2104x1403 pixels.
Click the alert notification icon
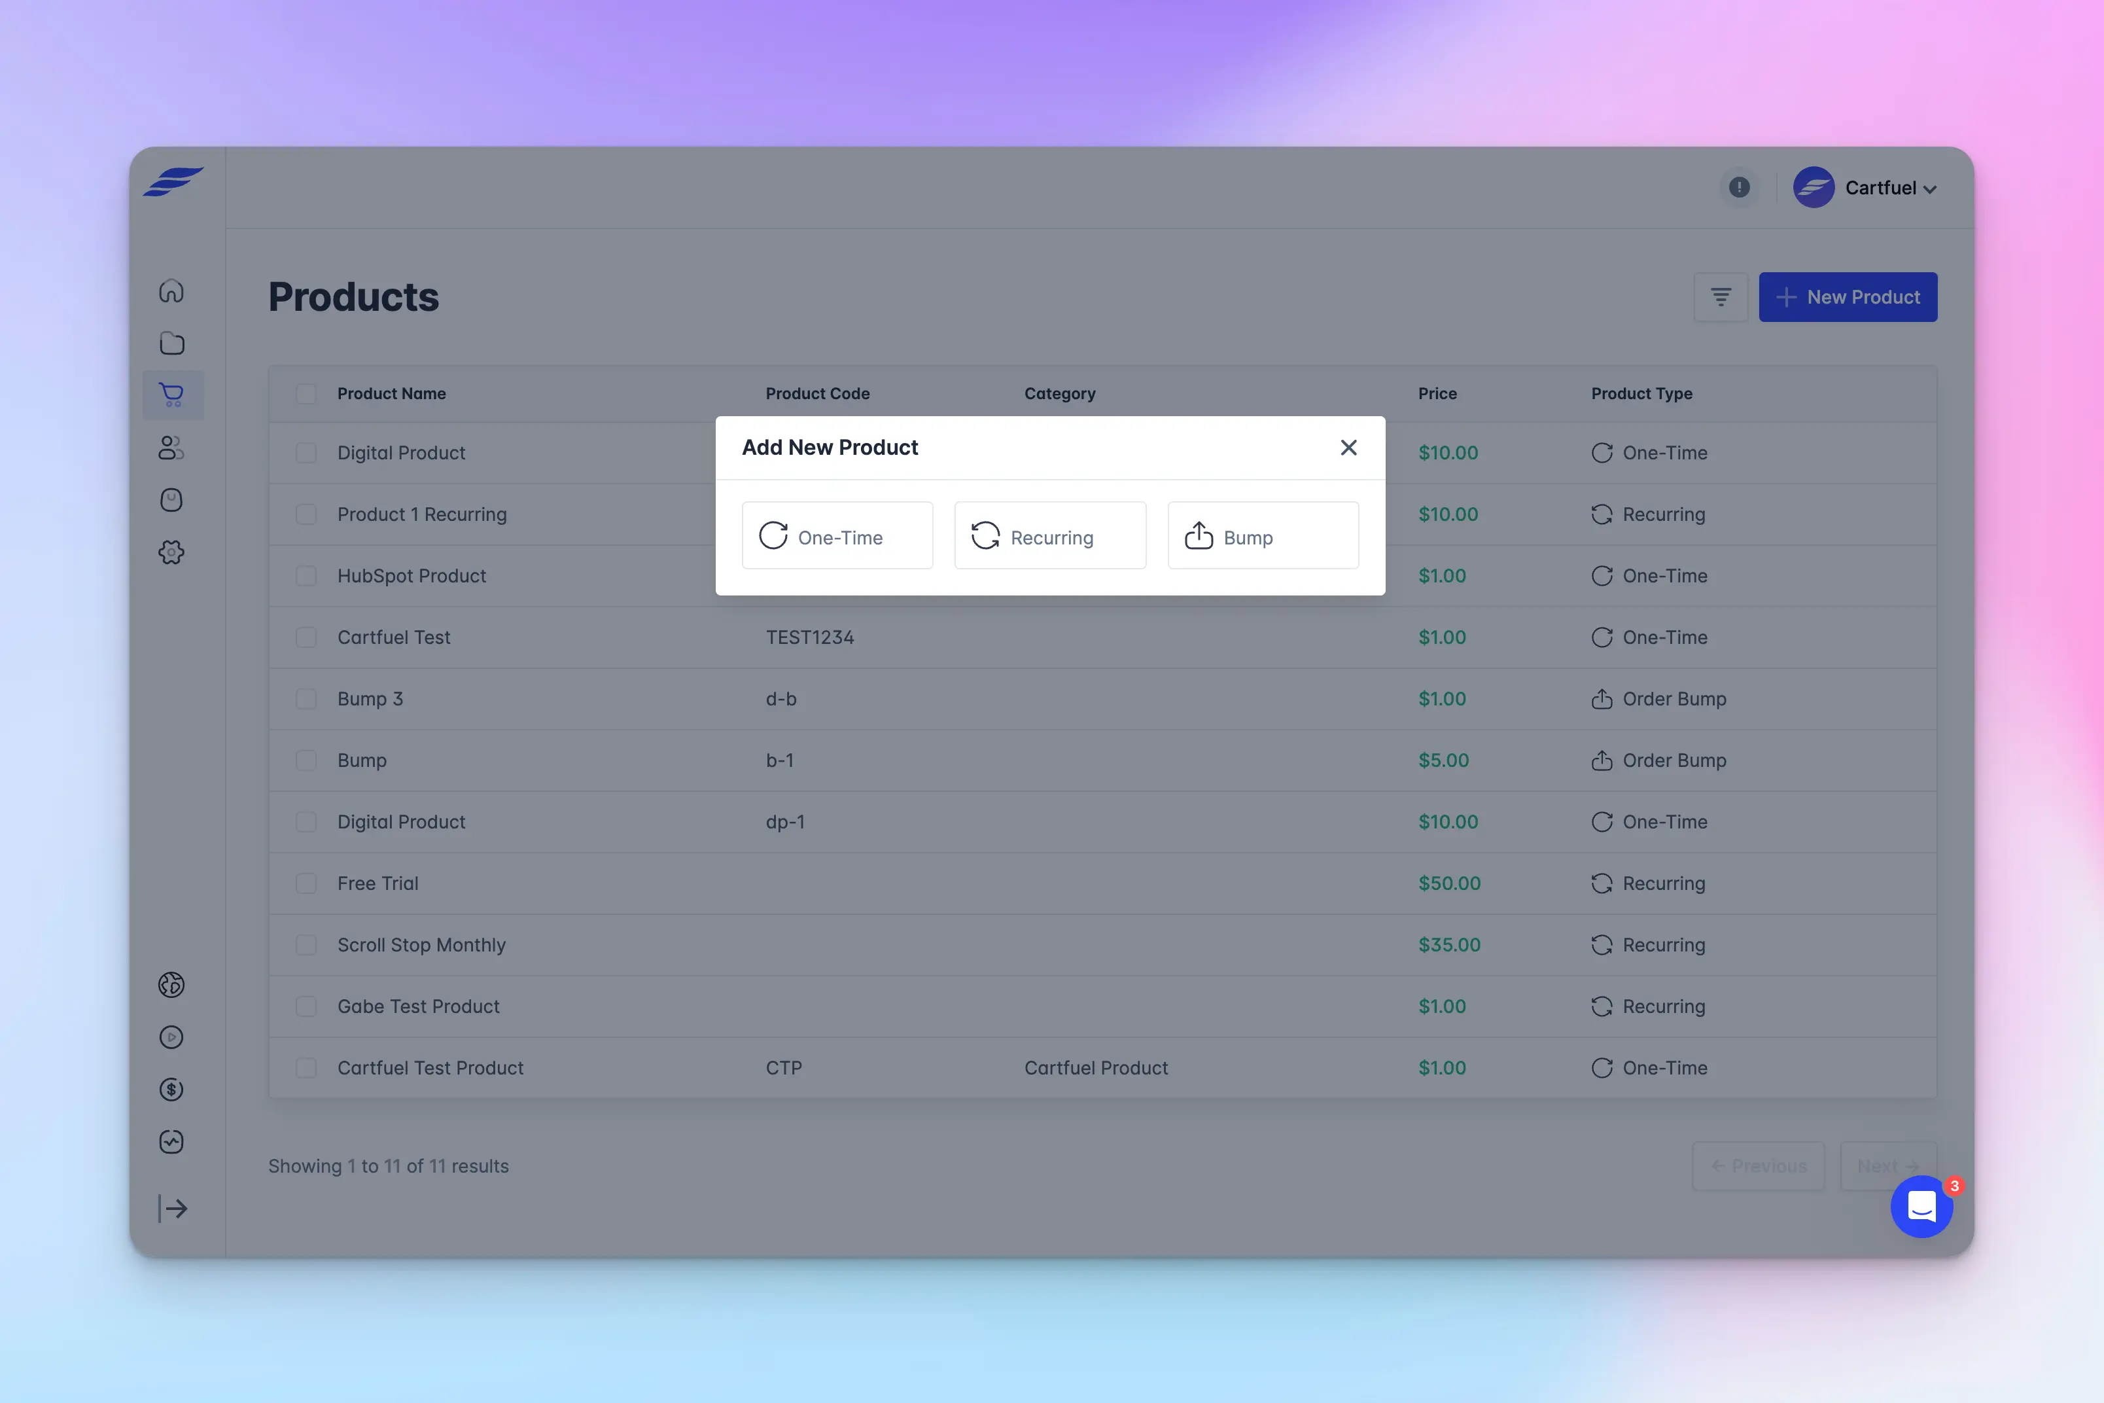(1739, 187)
